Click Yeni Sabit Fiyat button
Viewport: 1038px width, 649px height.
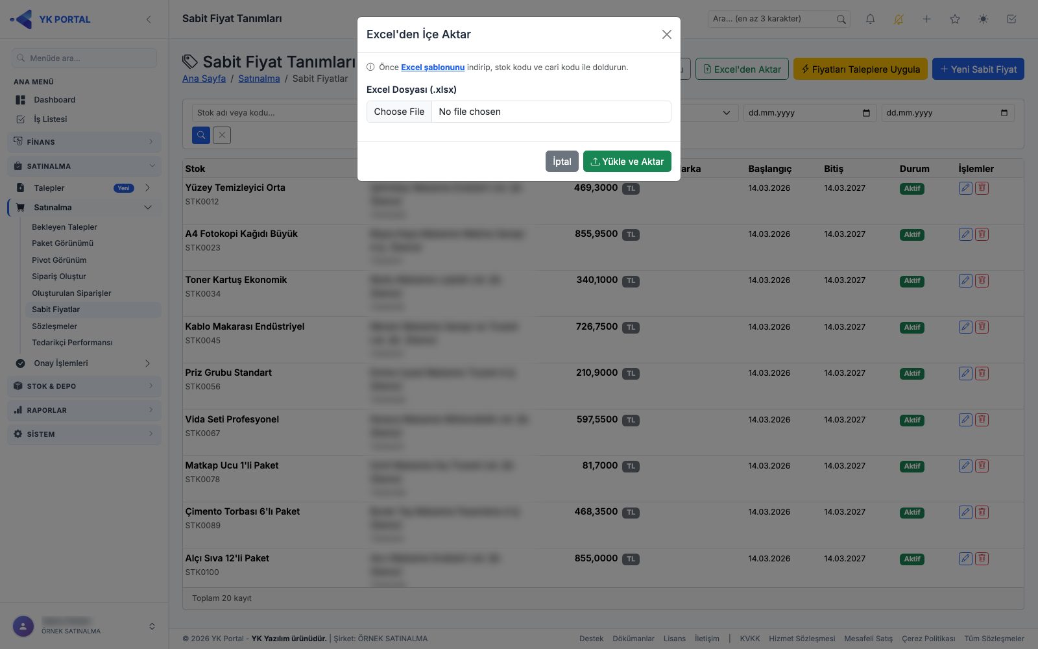[978, 69]
